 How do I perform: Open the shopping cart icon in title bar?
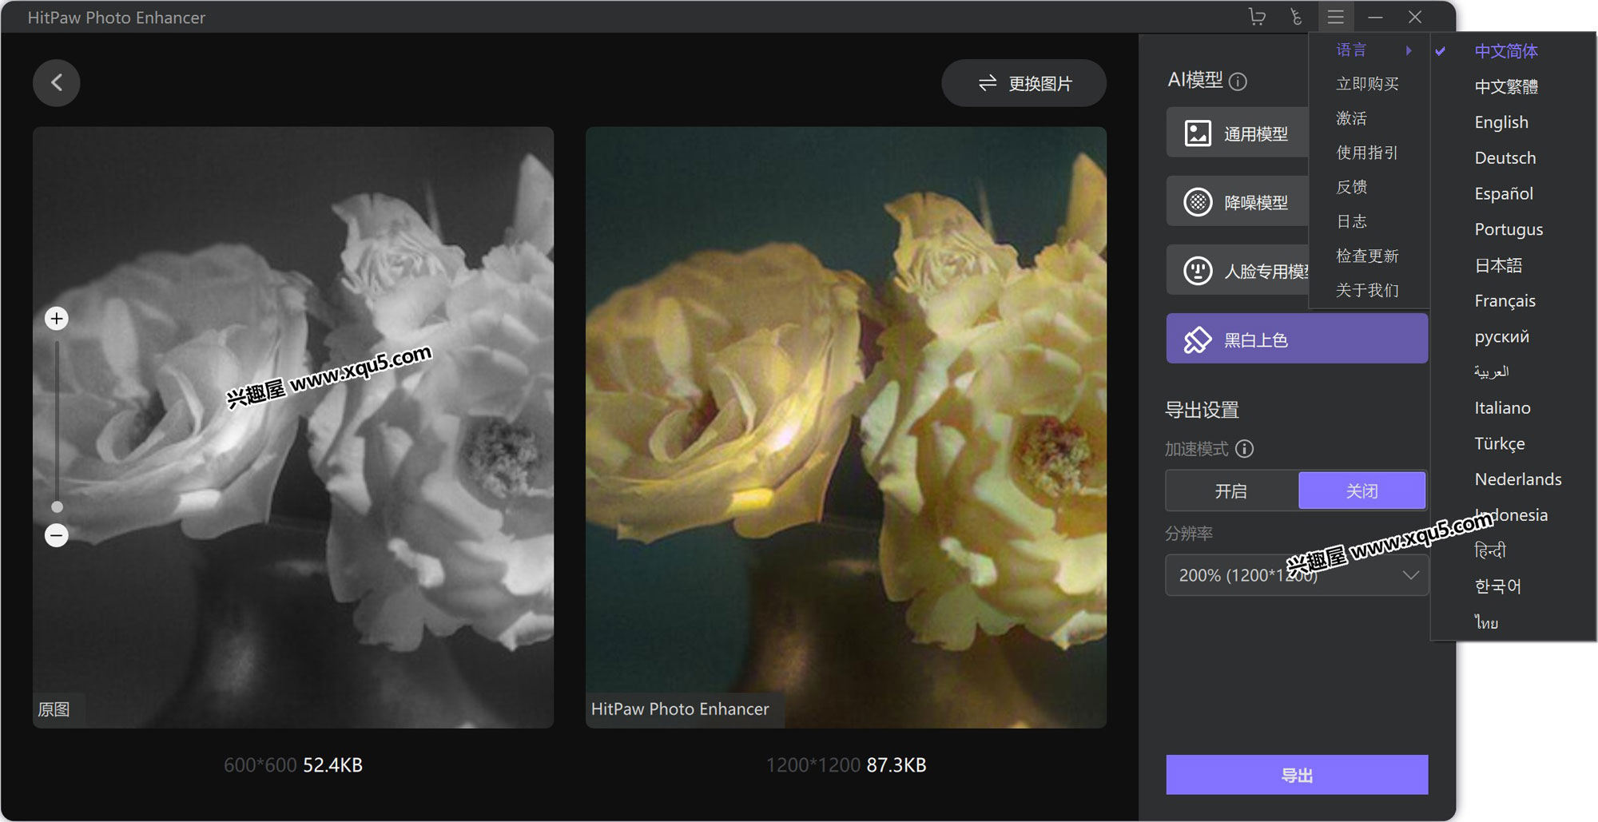[x=1257, y=17]
